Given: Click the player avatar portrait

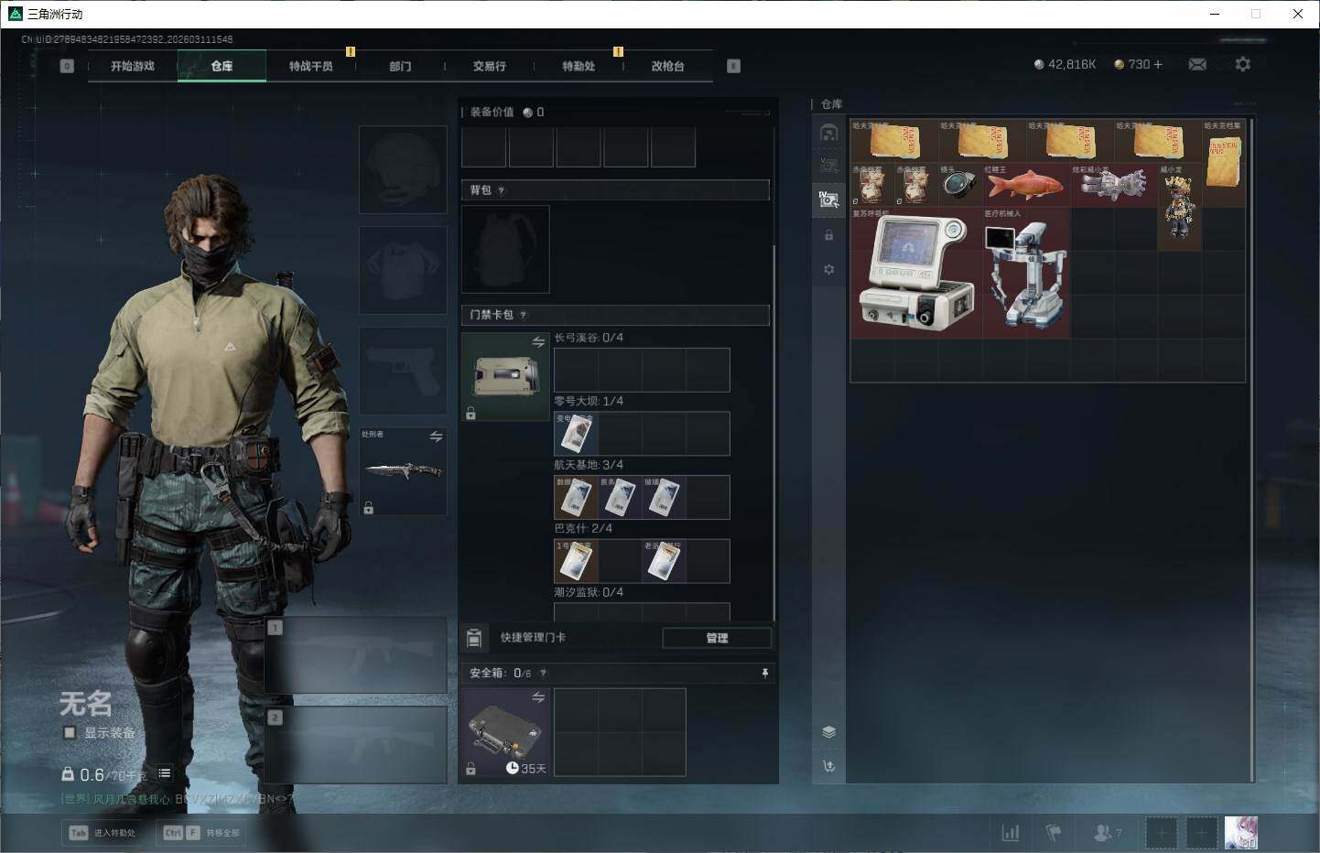Looking at the screenshot, I should pyautogui.click(x=1241, y=833).
